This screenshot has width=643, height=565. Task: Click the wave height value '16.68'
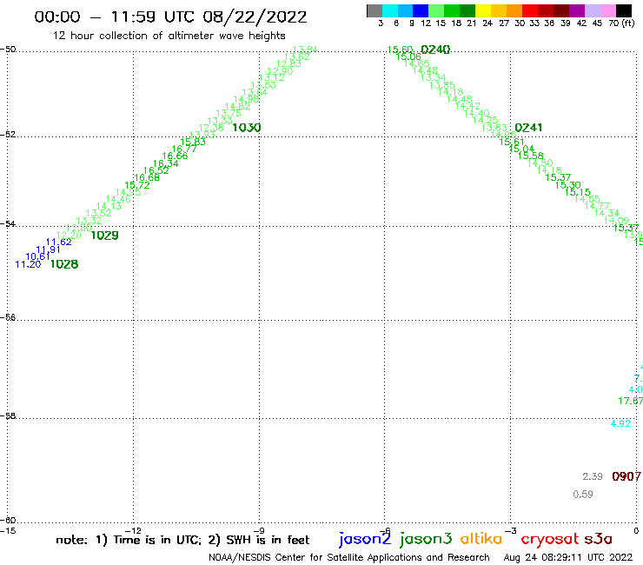147,177
